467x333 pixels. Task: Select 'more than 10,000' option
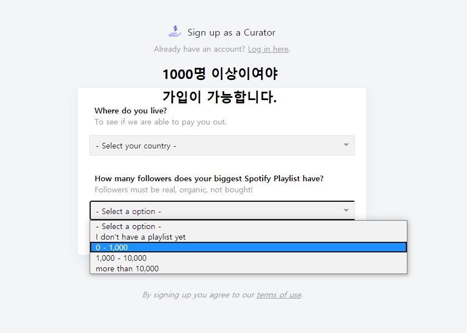248,269
